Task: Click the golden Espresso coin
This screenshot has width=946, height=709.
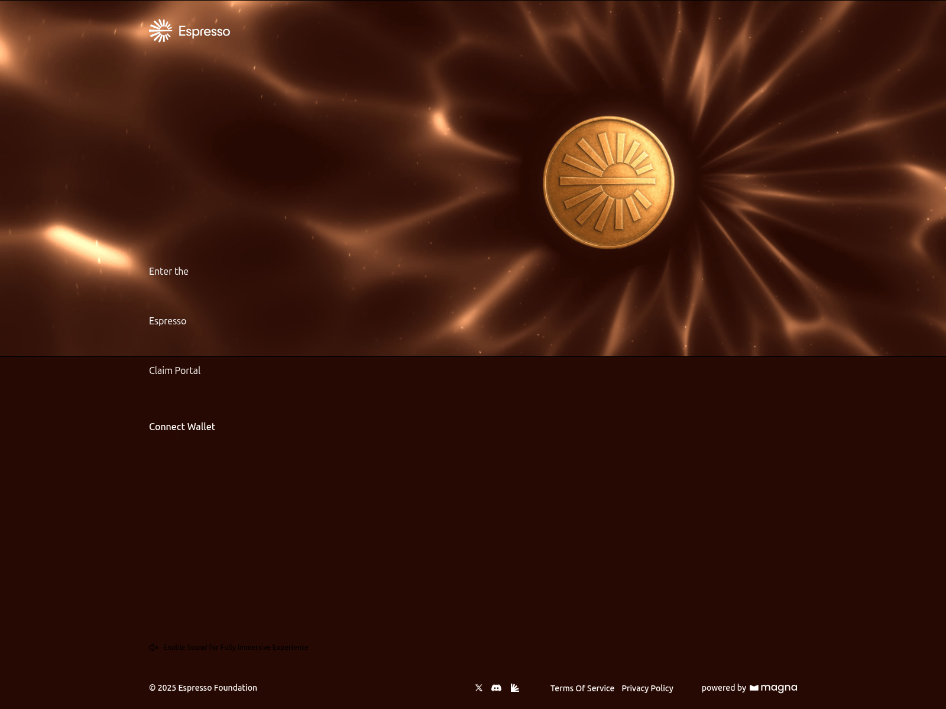Action: tap(609, 183)
